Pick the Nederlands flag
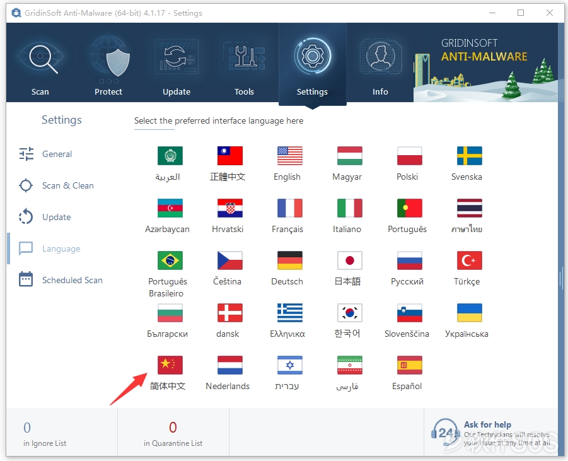The width and height of the screenshot is (568, 461). [230, 365]
